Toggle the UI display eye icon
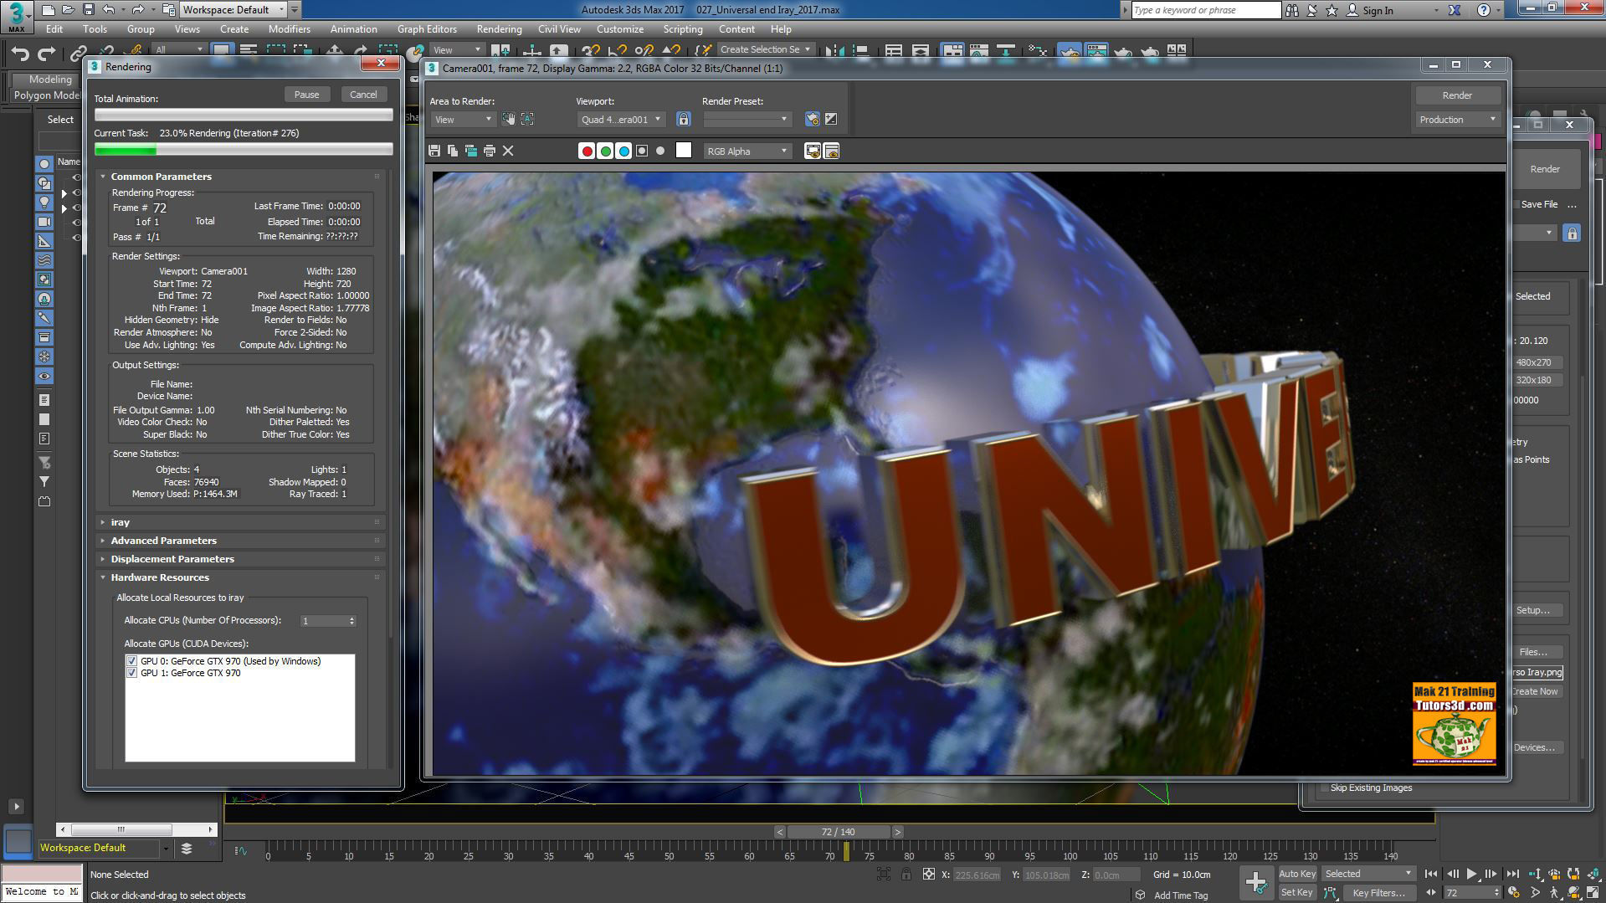 [x=831, y=151]
